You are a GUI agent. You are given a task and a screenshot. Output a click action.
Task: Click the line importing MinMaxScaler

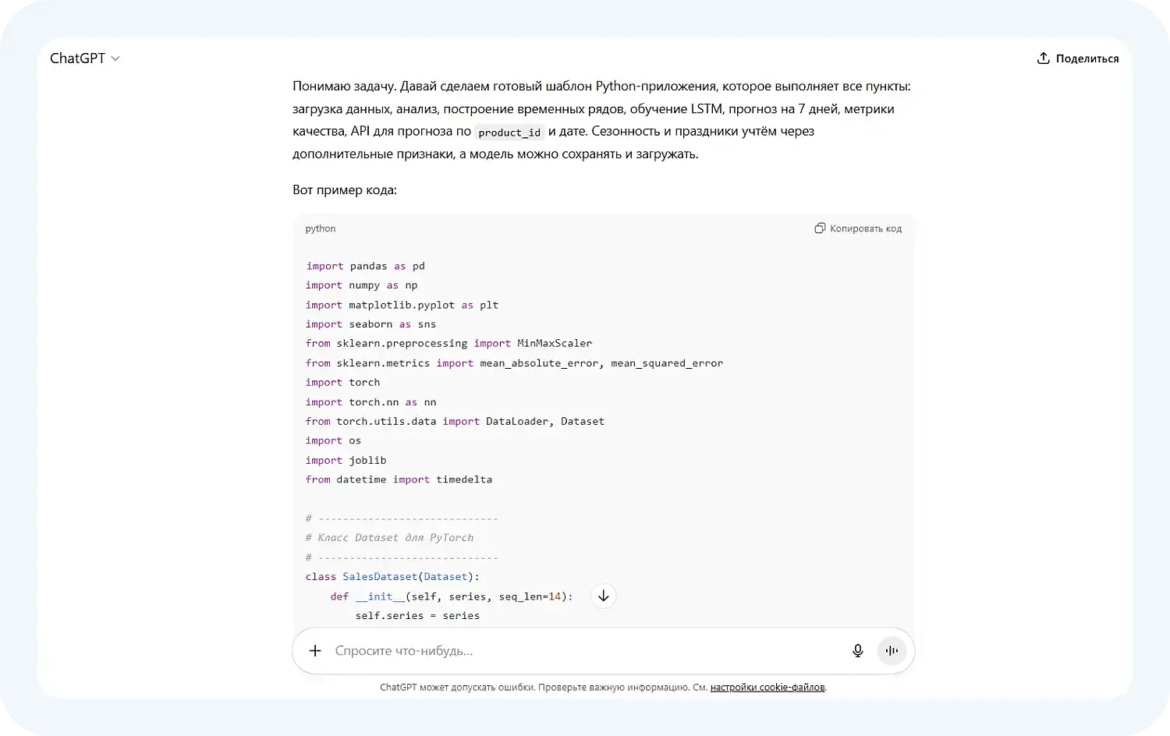448,343
